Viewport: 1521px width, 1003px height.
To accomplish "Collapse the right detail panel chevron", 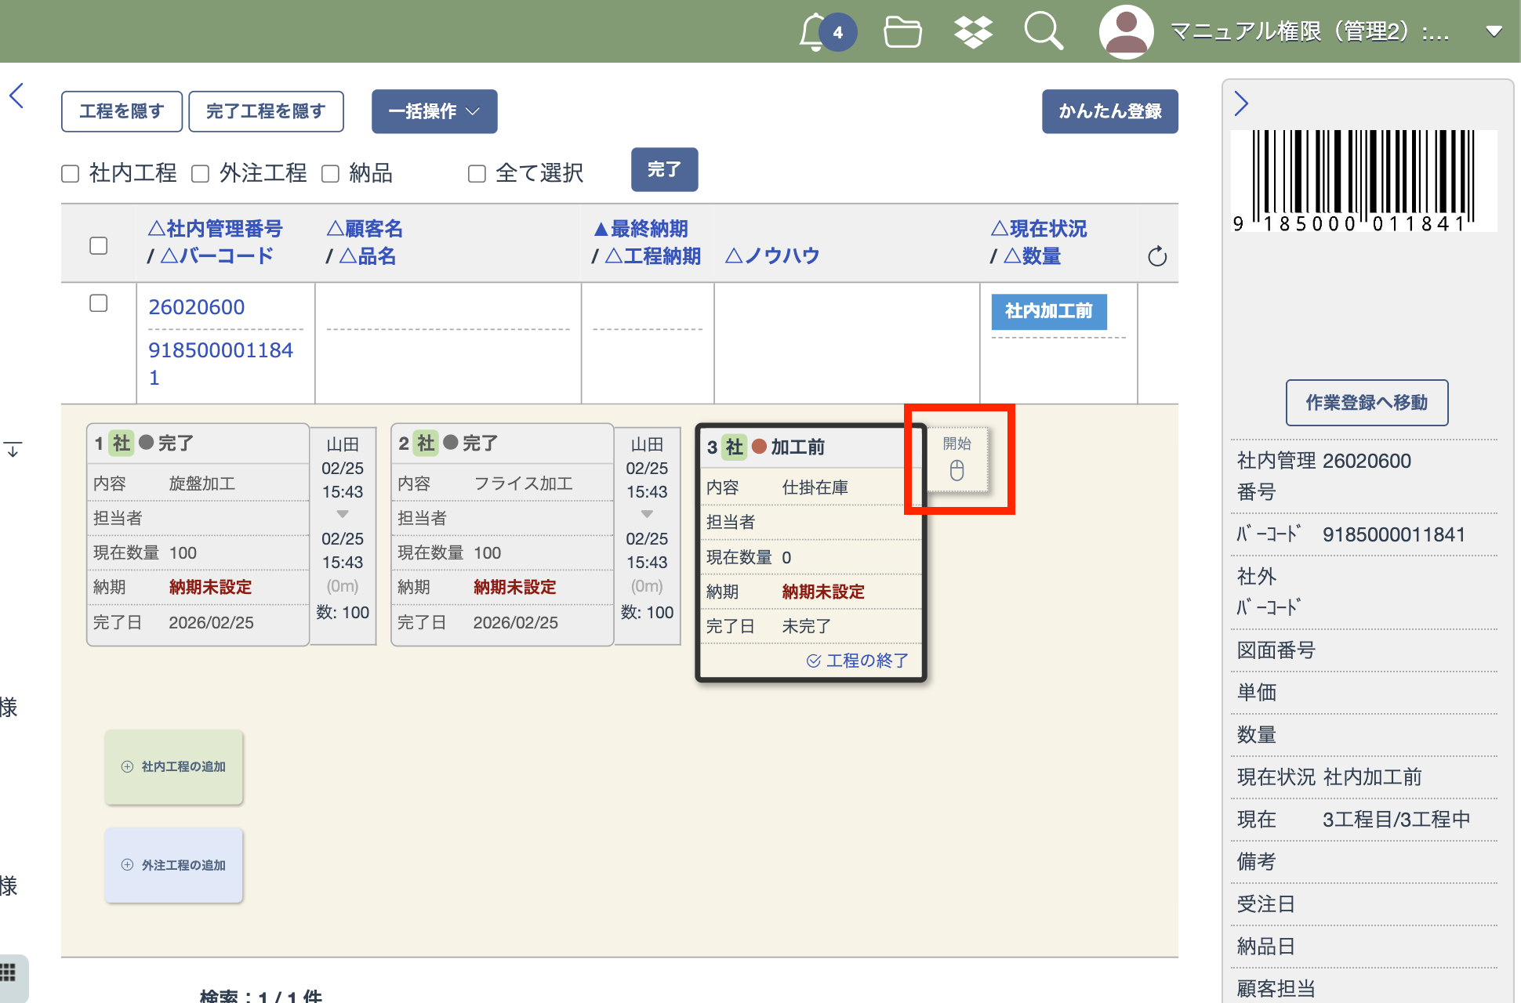I will click(x=1241, y=103).
